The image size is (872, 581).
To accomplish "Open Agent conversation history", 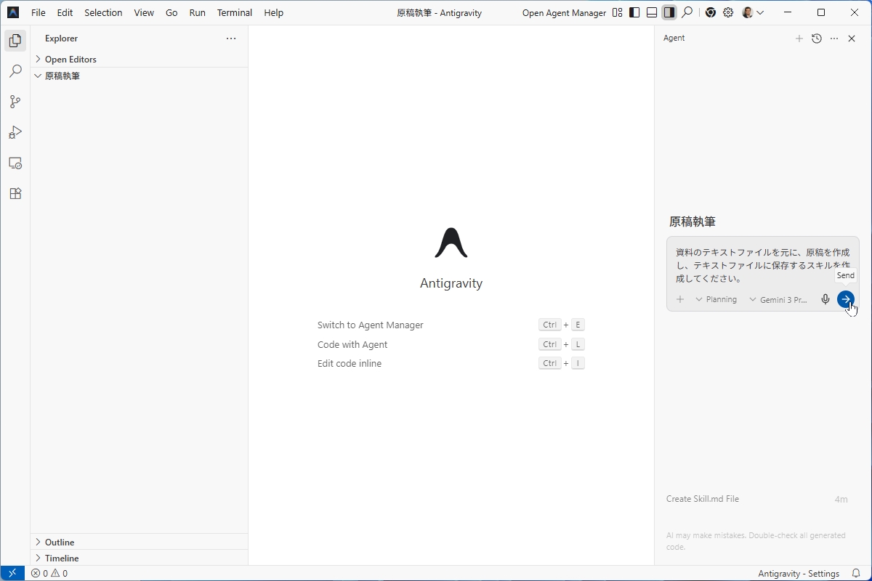I will click(x=817, y=38).
